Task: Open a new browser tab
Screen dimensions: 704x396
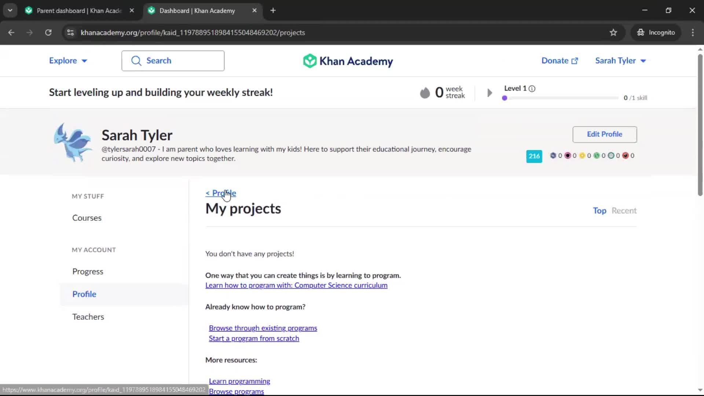Action: [273, 11]
